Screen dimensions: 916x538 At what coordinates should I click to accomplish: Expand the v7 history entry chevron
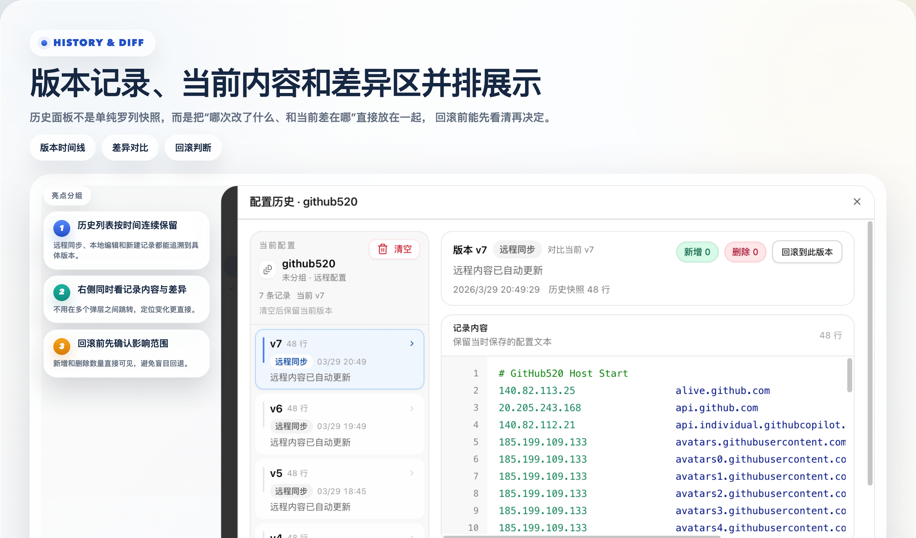coord(412,344)
